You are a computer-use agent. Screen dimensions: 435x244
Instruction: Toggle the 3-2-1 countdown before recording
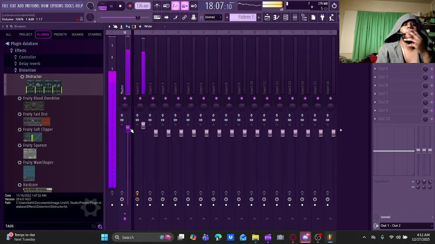(175, 6)
